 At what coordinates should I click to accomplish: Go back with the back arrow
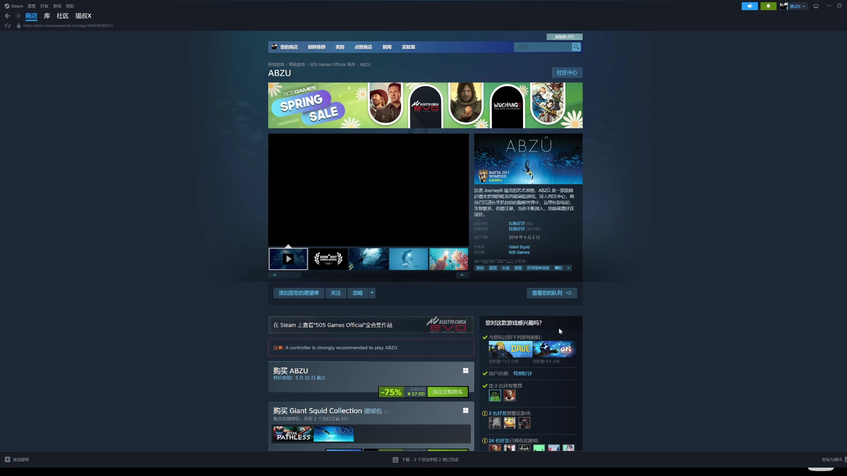[7, 16]
